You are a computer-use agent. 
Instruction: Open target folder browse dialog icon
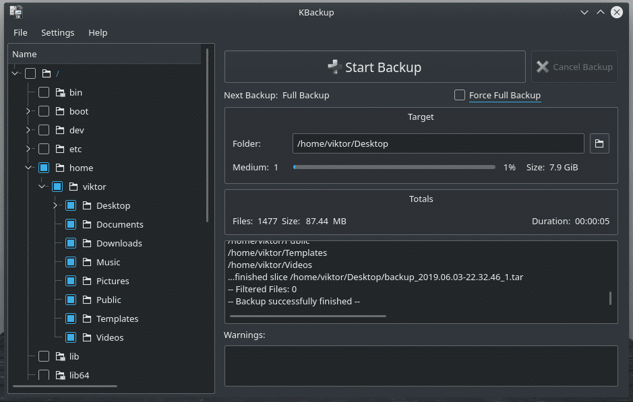coord(599,143)
